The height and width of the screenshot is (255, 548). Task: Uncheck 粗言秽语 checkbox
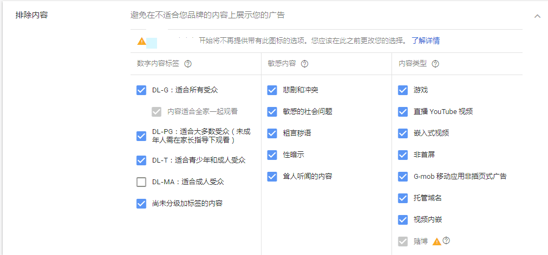pos(272,133)
